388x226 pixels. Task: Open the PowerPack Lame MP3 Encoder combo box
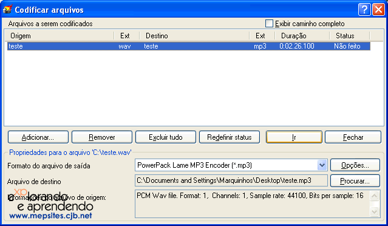pyautogui.click(x=231, y=165)
